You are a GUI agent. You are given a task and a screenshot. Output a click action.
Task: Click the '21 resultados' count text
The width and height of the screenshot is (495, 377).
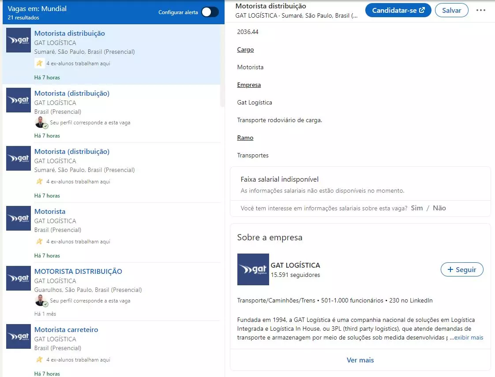(23, 18)
